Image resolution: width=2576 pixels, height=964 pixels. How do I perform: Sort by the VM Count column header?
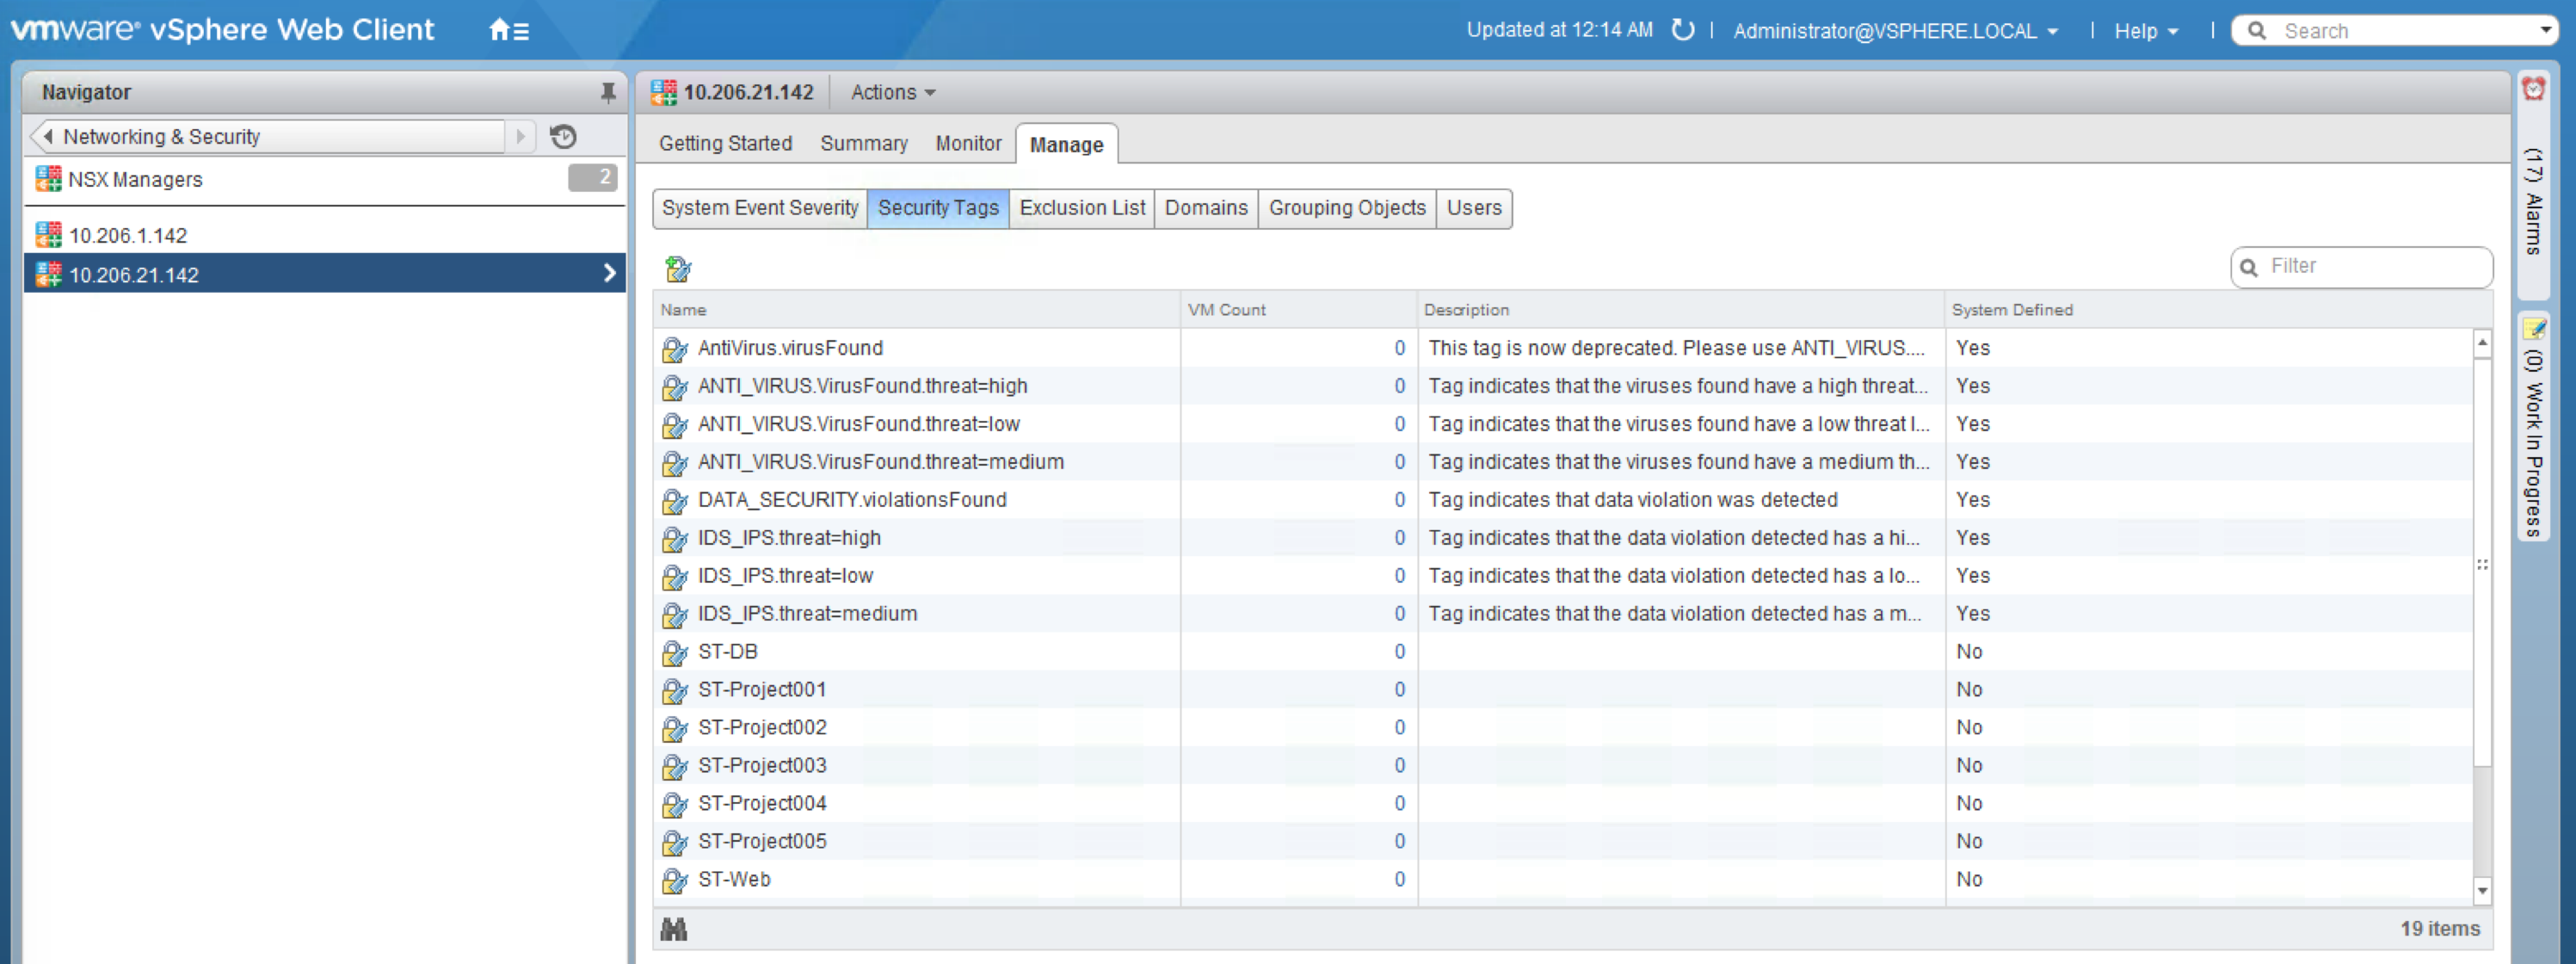pyautogui.click(x=1298, y=310)
